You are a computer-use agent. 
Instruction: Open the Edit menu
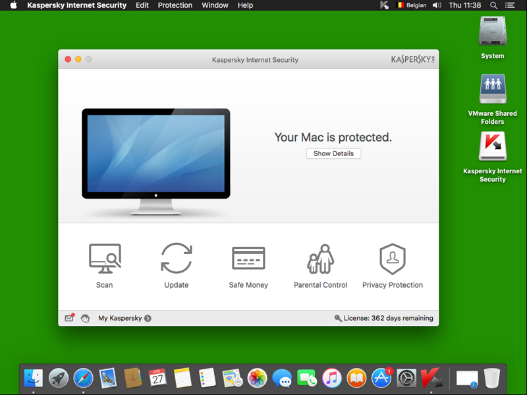tap(142, 5)
